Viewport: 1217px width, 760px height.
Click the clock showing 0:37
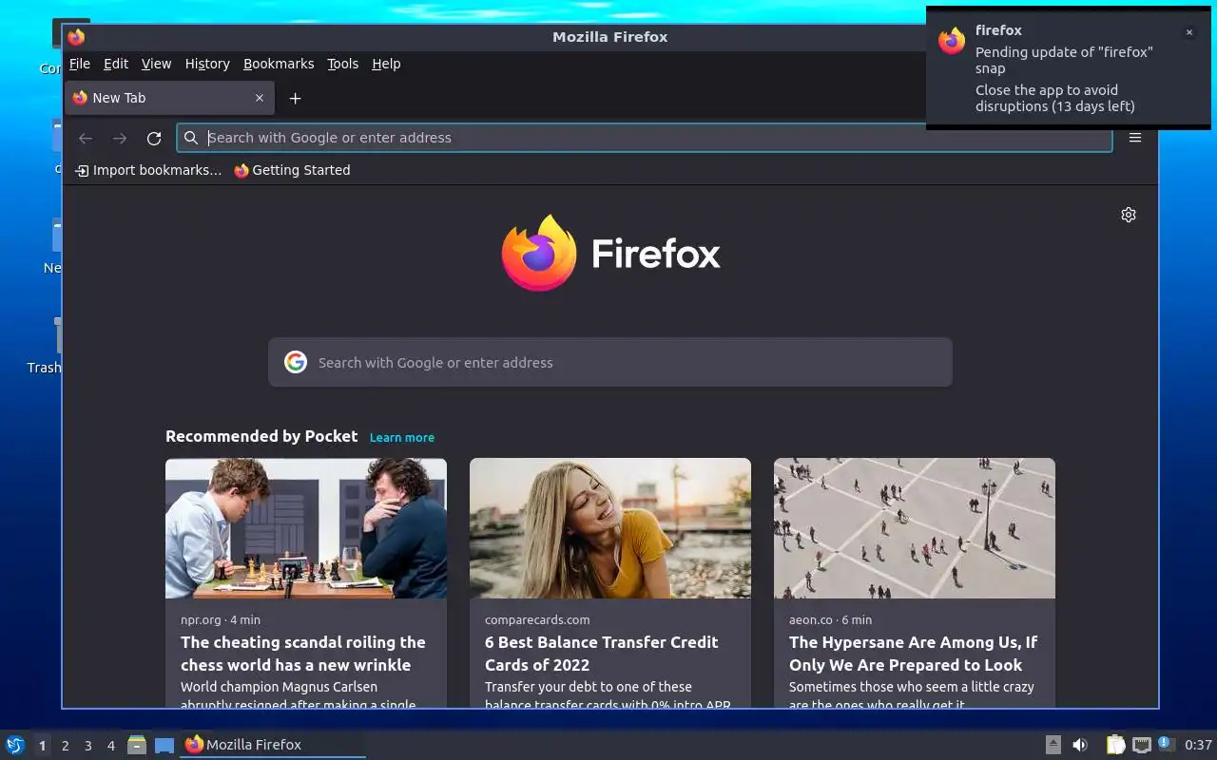[x=1198, y=745]
